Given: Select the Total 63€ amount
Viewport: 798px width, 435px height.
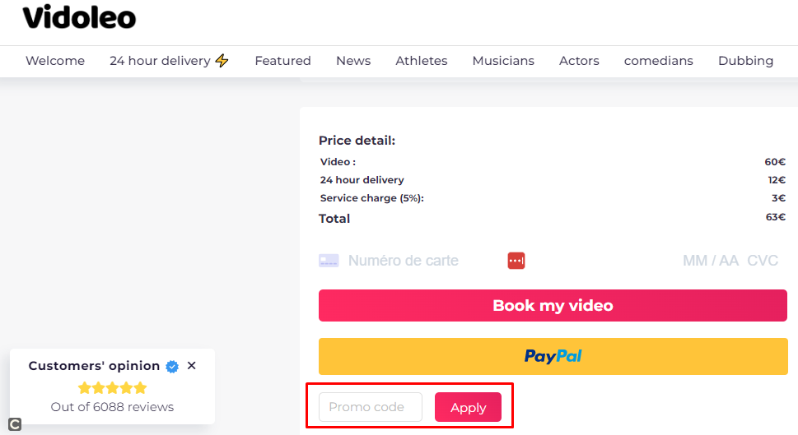Looking at the screenshot, I should pyautogui.click(x=776, y=217).
